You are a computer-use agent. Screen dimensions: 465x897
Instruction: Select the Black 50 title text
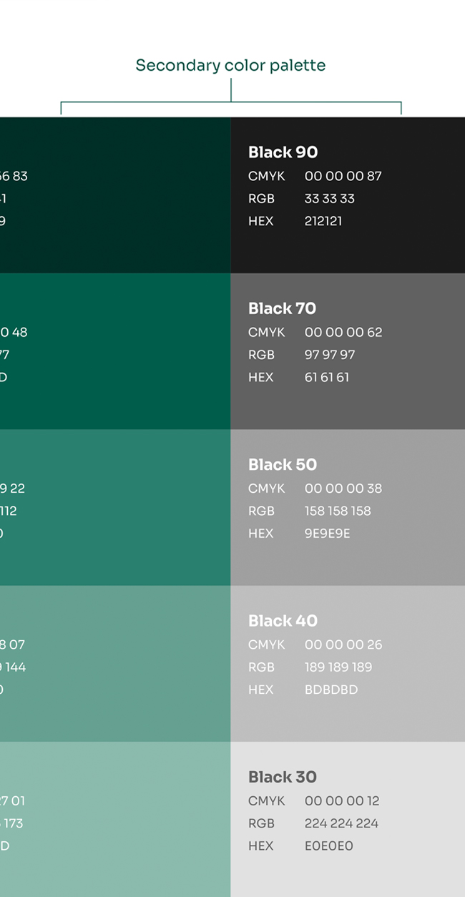click(x=282, y=465)
